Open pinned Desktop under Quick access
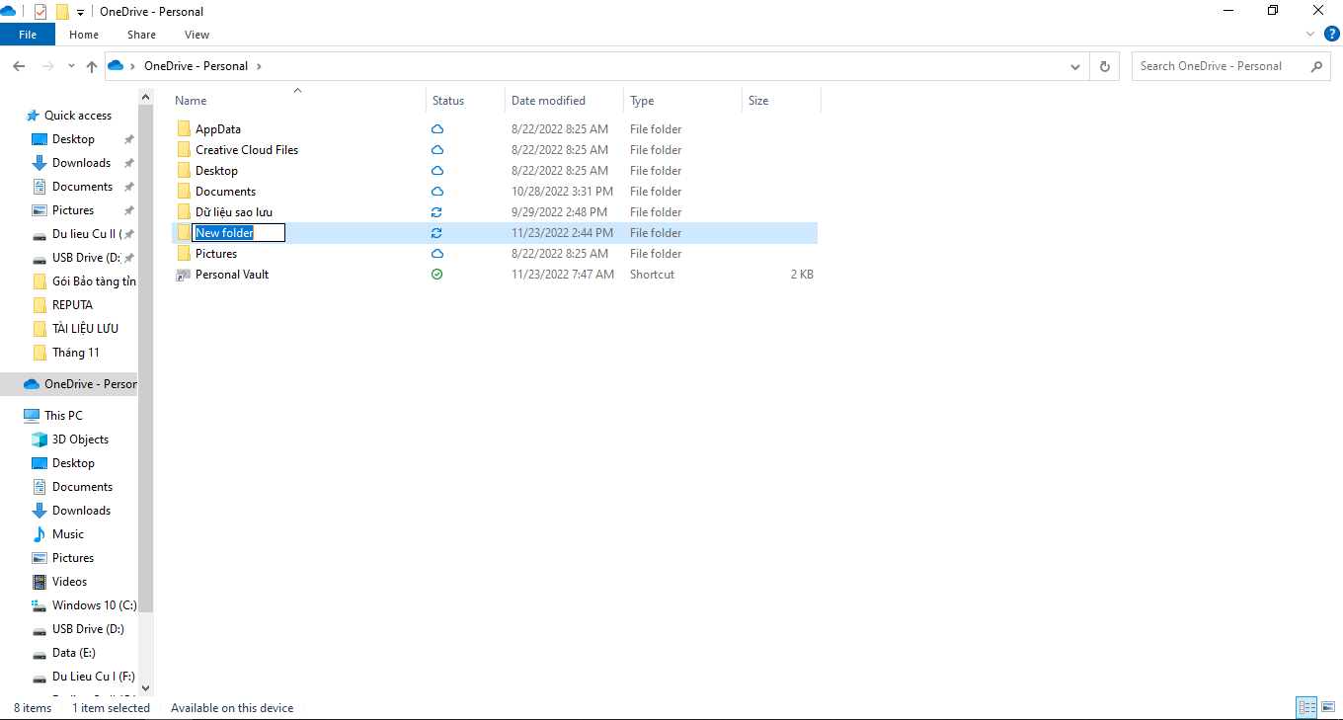The width and height of the screenshot is (1343, 720). [73, 139]
